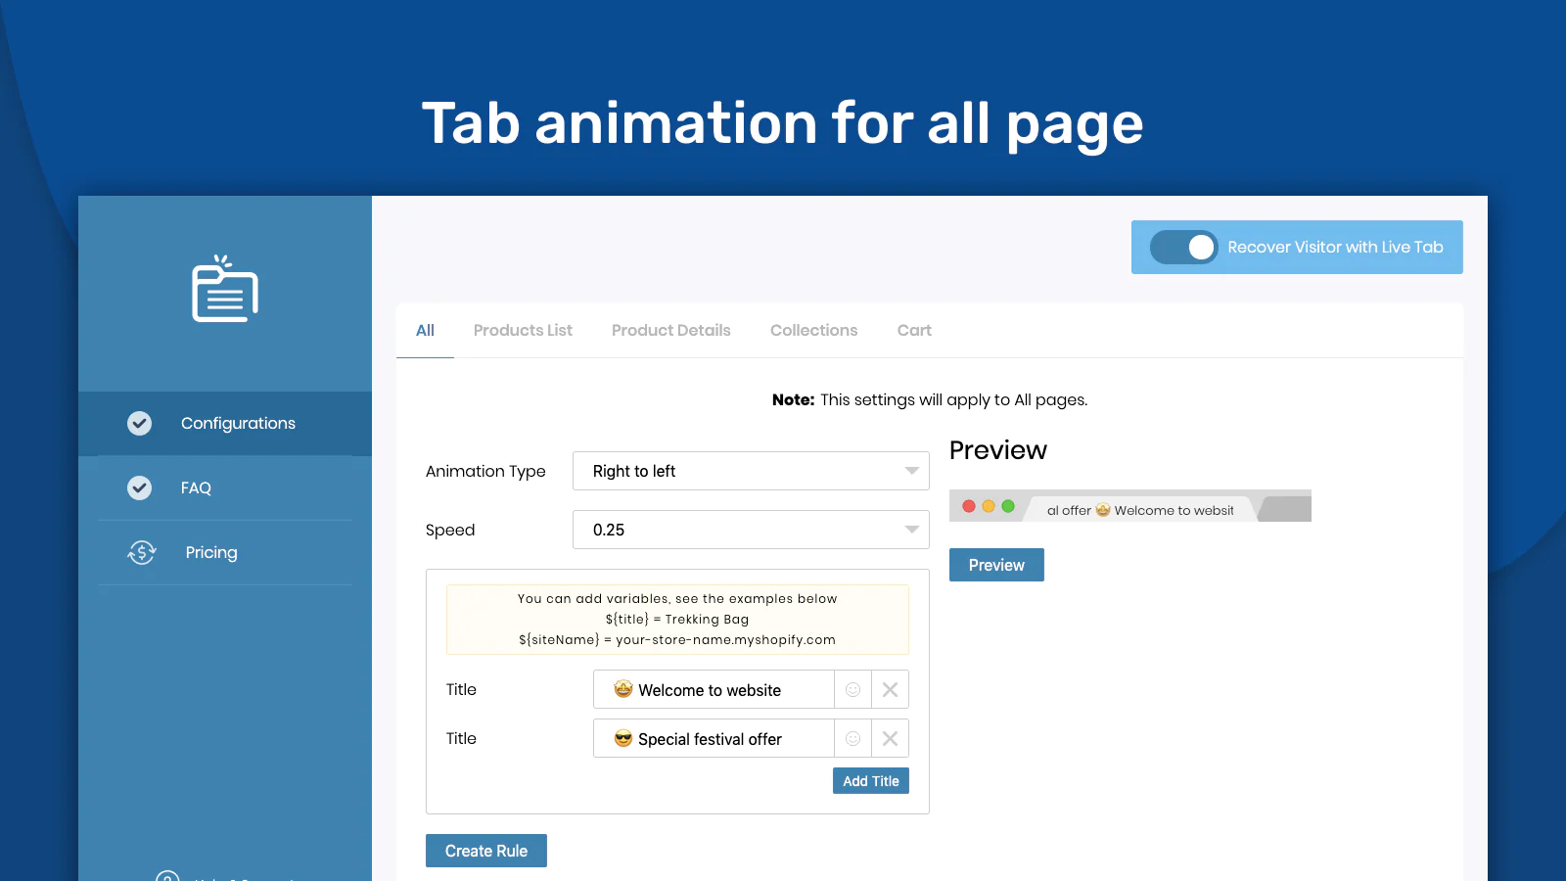Toggle Recover Visitor with Live Tab switch
Viewport: 1566px width, 881px height.
click(x=1183, y=247)
